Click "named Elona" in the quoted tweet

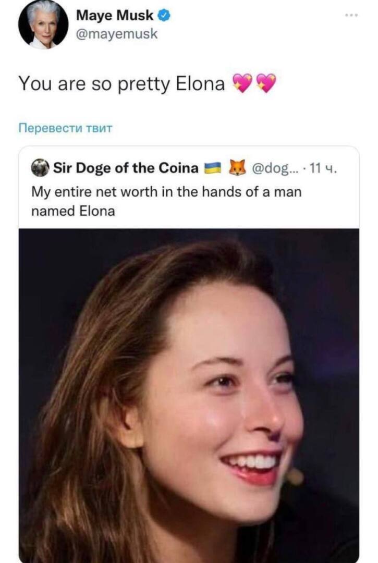pos(73,211)
